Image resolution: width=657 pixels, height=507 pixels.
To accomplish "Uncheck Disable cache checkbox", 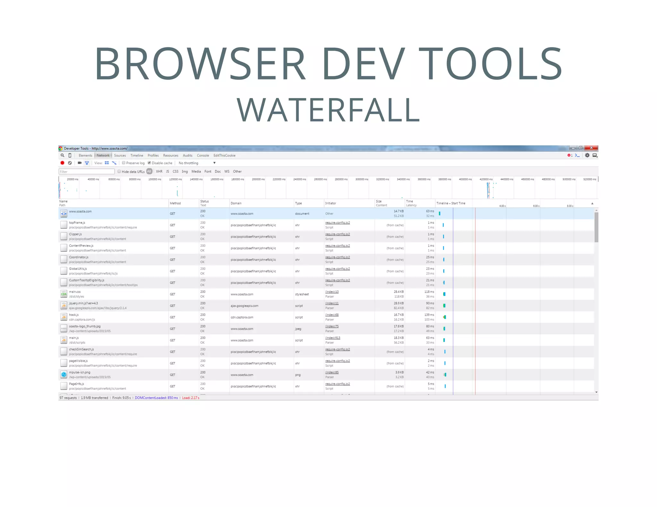I will 149,163.
